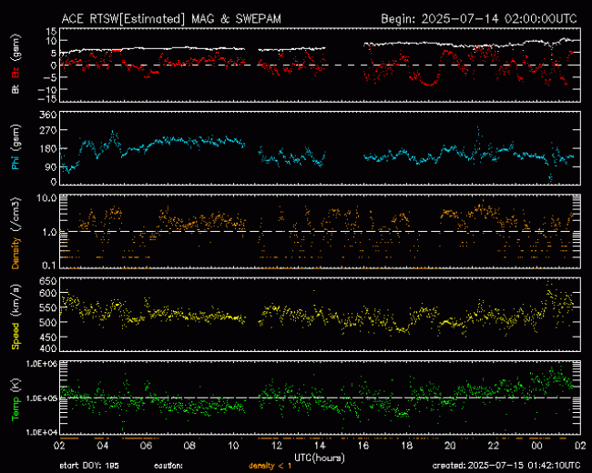The width and height of the screenshot is (592, 473).
Task: Click the '18' hour tick label
Action: tap(406, 446)
